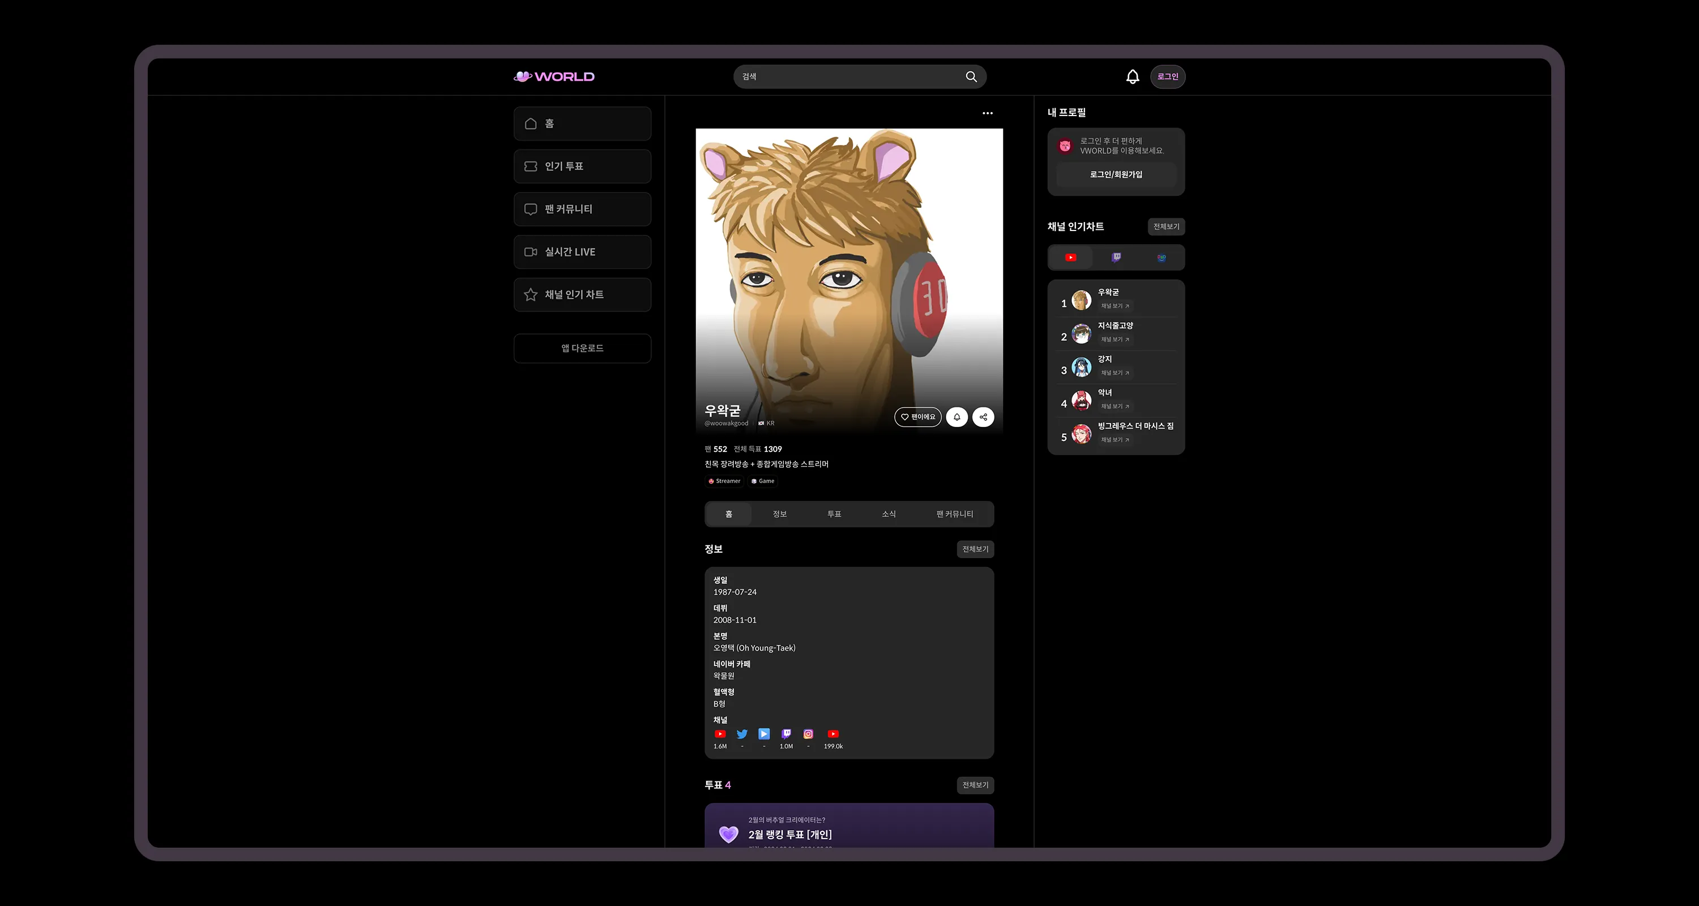This screenshot has height=906, width=1699.
Task: Go to 홈 in left sidebar
Action: (x=582, y=124)
